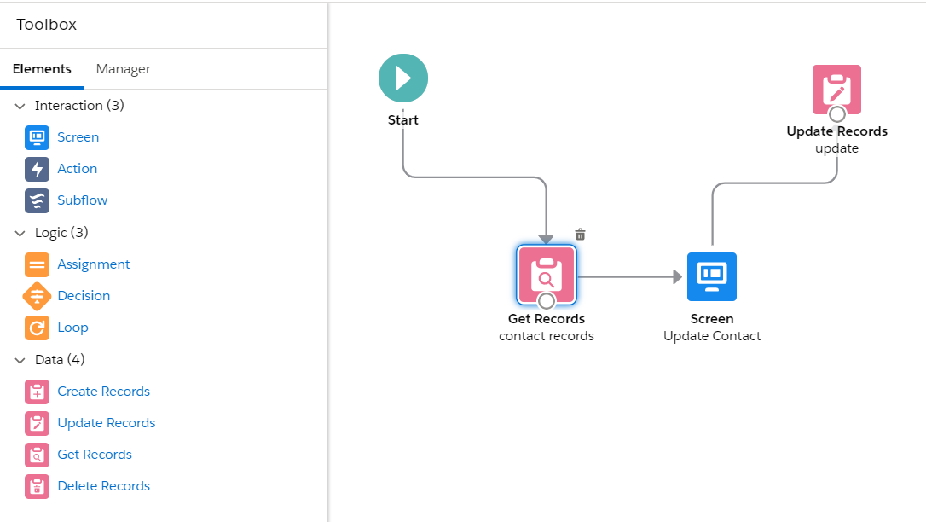Click the Subflow link
The height and width of the screenshot is (522, 926).
pyautogui.click(x=83, y=200)
